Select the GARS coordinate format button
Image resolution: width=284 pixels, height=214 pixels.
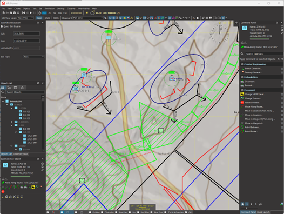[x=48, y=18]
